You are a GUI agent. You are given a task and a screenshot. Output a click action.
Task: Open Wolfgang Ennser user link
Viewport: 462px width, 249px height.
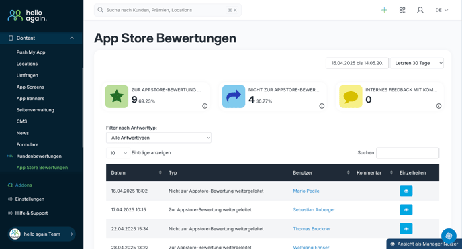click(x=311, y=247)
